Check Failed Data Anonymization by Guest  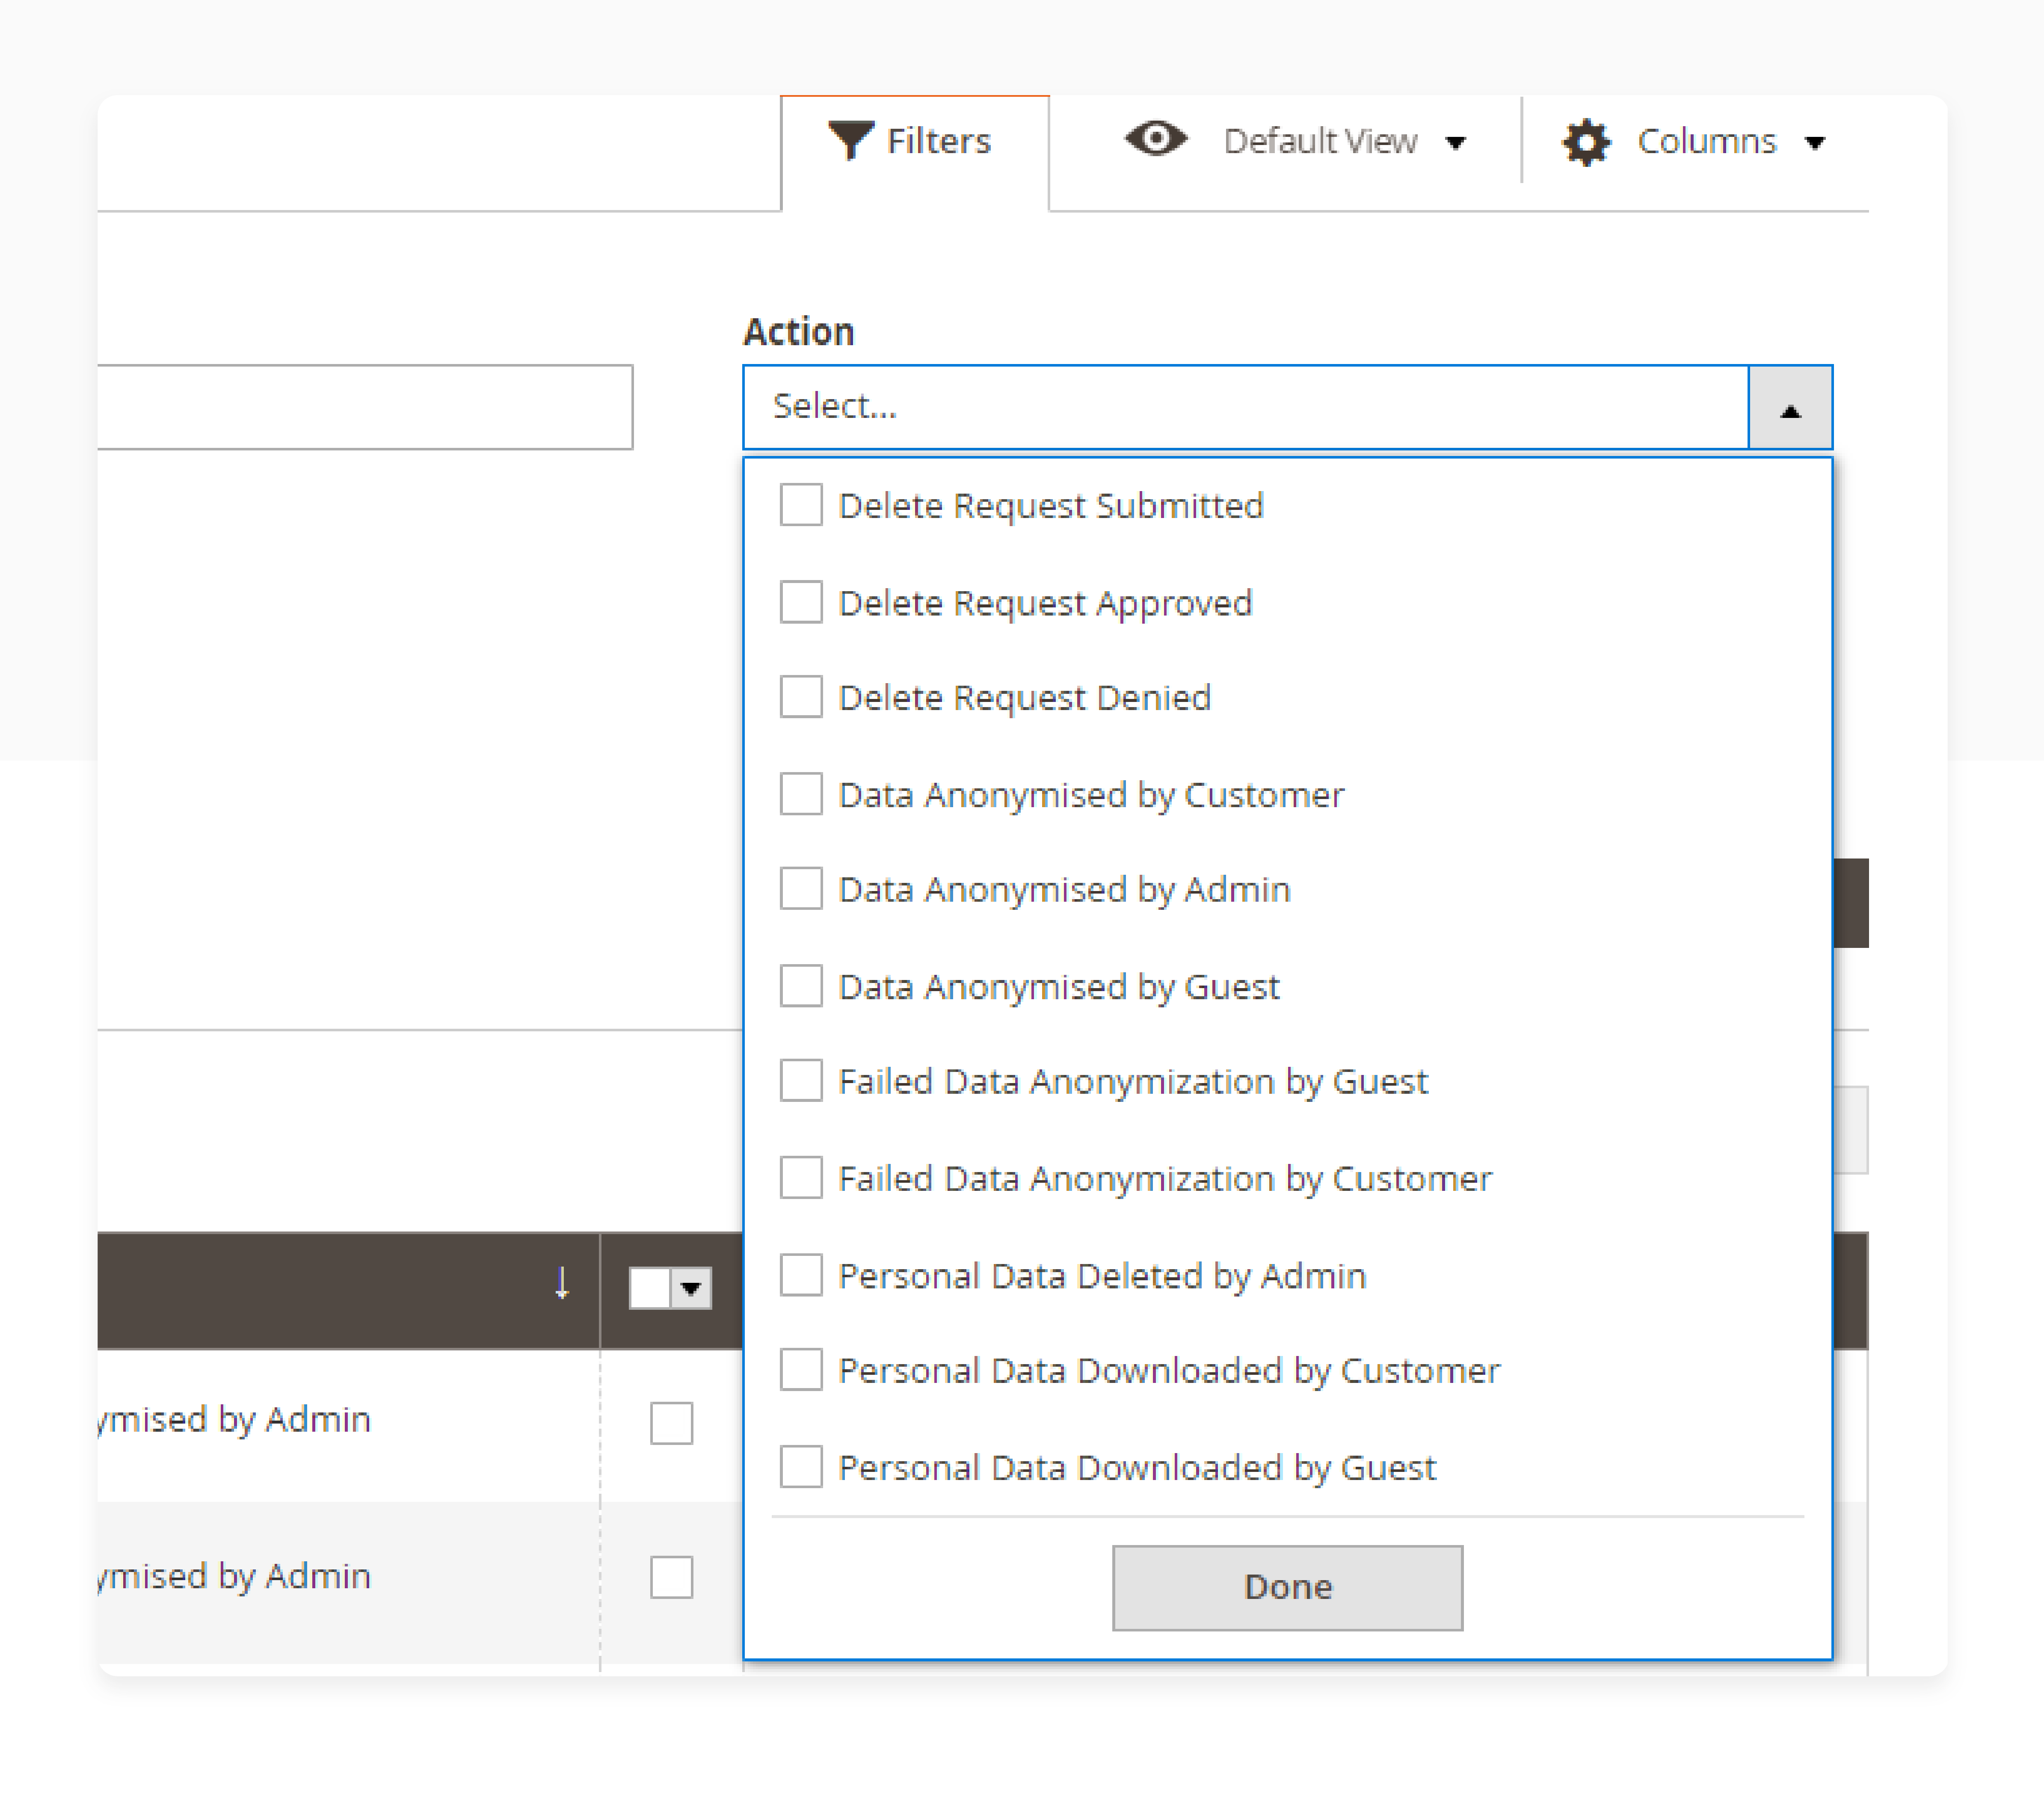tap(801, 1081)
